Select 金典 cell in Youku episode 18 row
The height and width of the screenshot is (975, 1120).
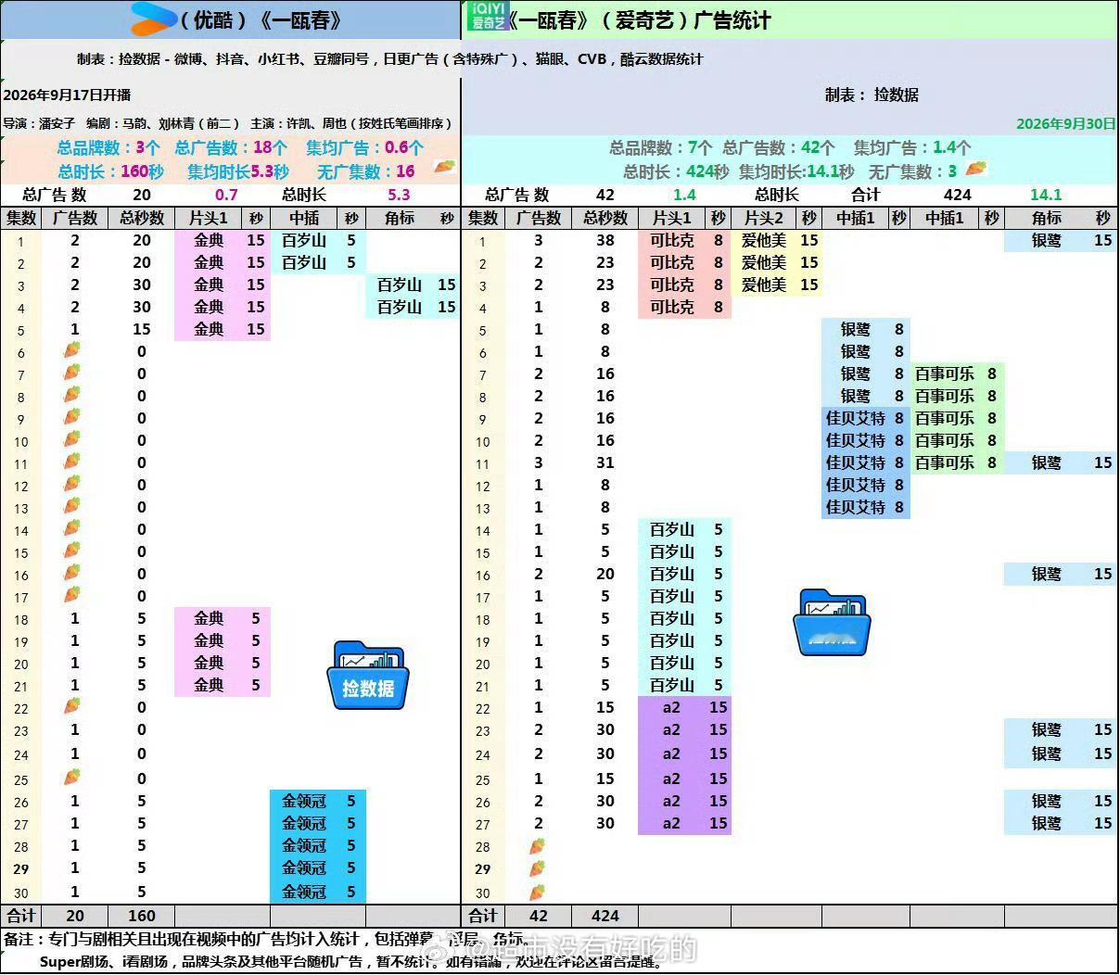(x=209, y=618)
